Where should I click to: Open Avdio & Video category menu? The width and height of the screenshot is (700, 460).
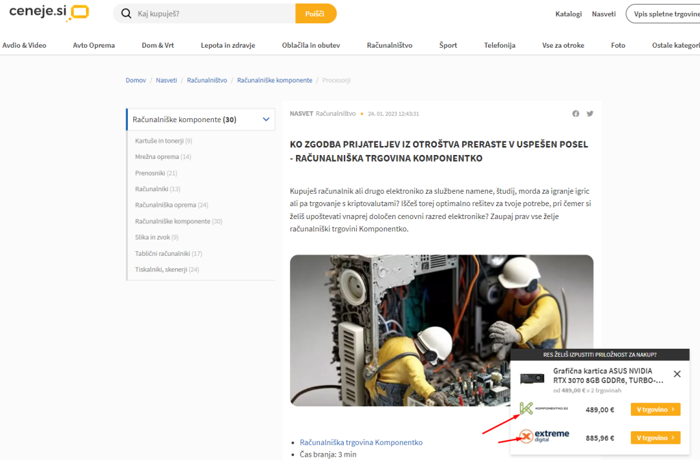pos(24,45)
